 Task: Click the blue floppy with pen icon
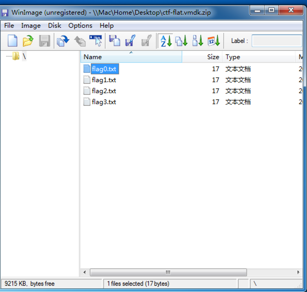pyautogui.click(x=130, y=41)
